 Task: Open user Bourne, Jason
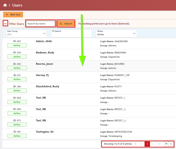(45, 64)
